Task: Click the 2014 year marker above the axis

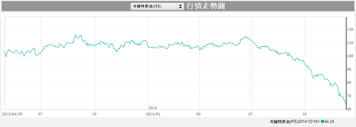Action: tap(153, 108)
